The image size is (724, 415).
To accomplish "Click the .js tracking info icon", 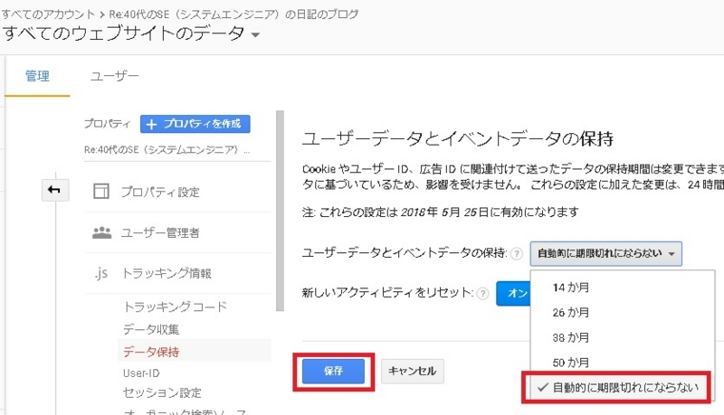I will (x=101, y=273).
